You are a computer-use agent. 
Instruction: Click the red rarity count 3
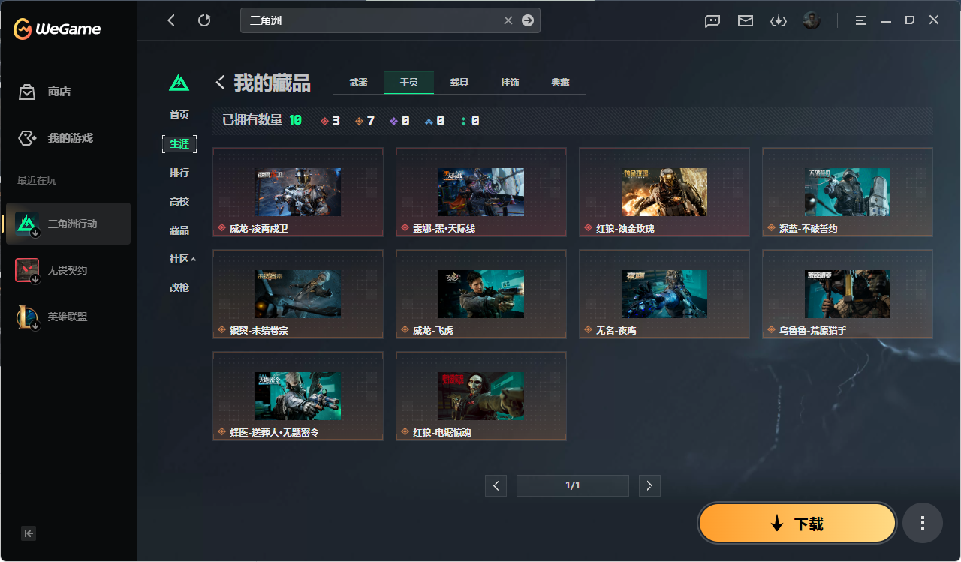click(x=330, y=121)
